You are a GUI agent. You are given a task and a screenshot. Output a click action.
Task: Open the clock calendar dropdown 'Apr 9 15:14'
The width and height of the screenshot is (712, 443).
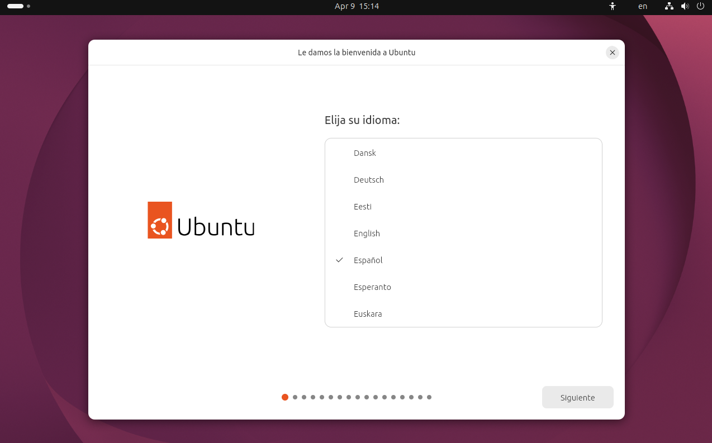(357, 6)
